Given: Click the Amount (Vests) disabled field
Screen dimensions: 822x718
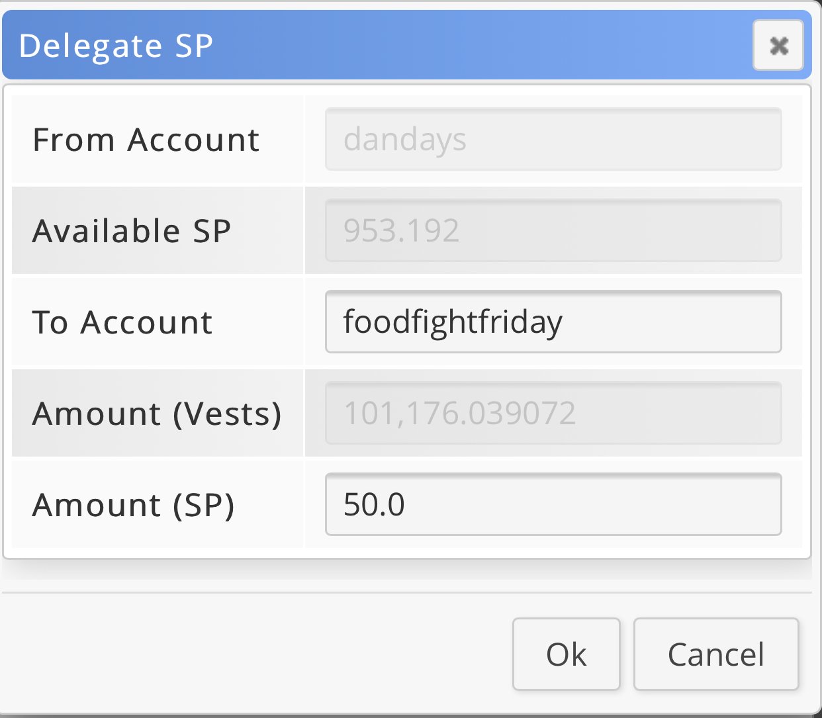Looking at the screenshot, I should tap(662, 414).
